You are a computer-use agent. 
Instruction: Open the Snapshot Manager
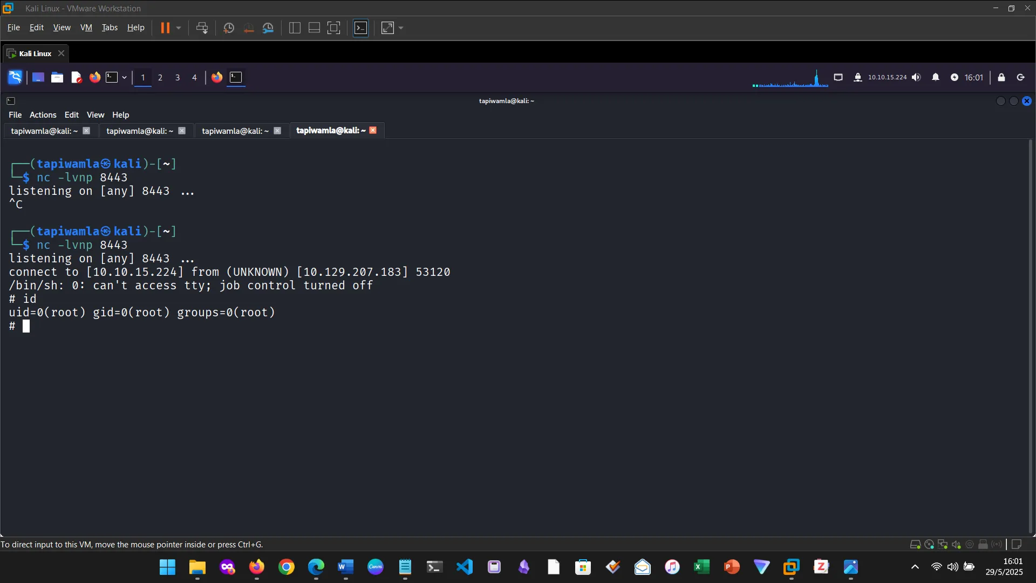click(268, 28)
